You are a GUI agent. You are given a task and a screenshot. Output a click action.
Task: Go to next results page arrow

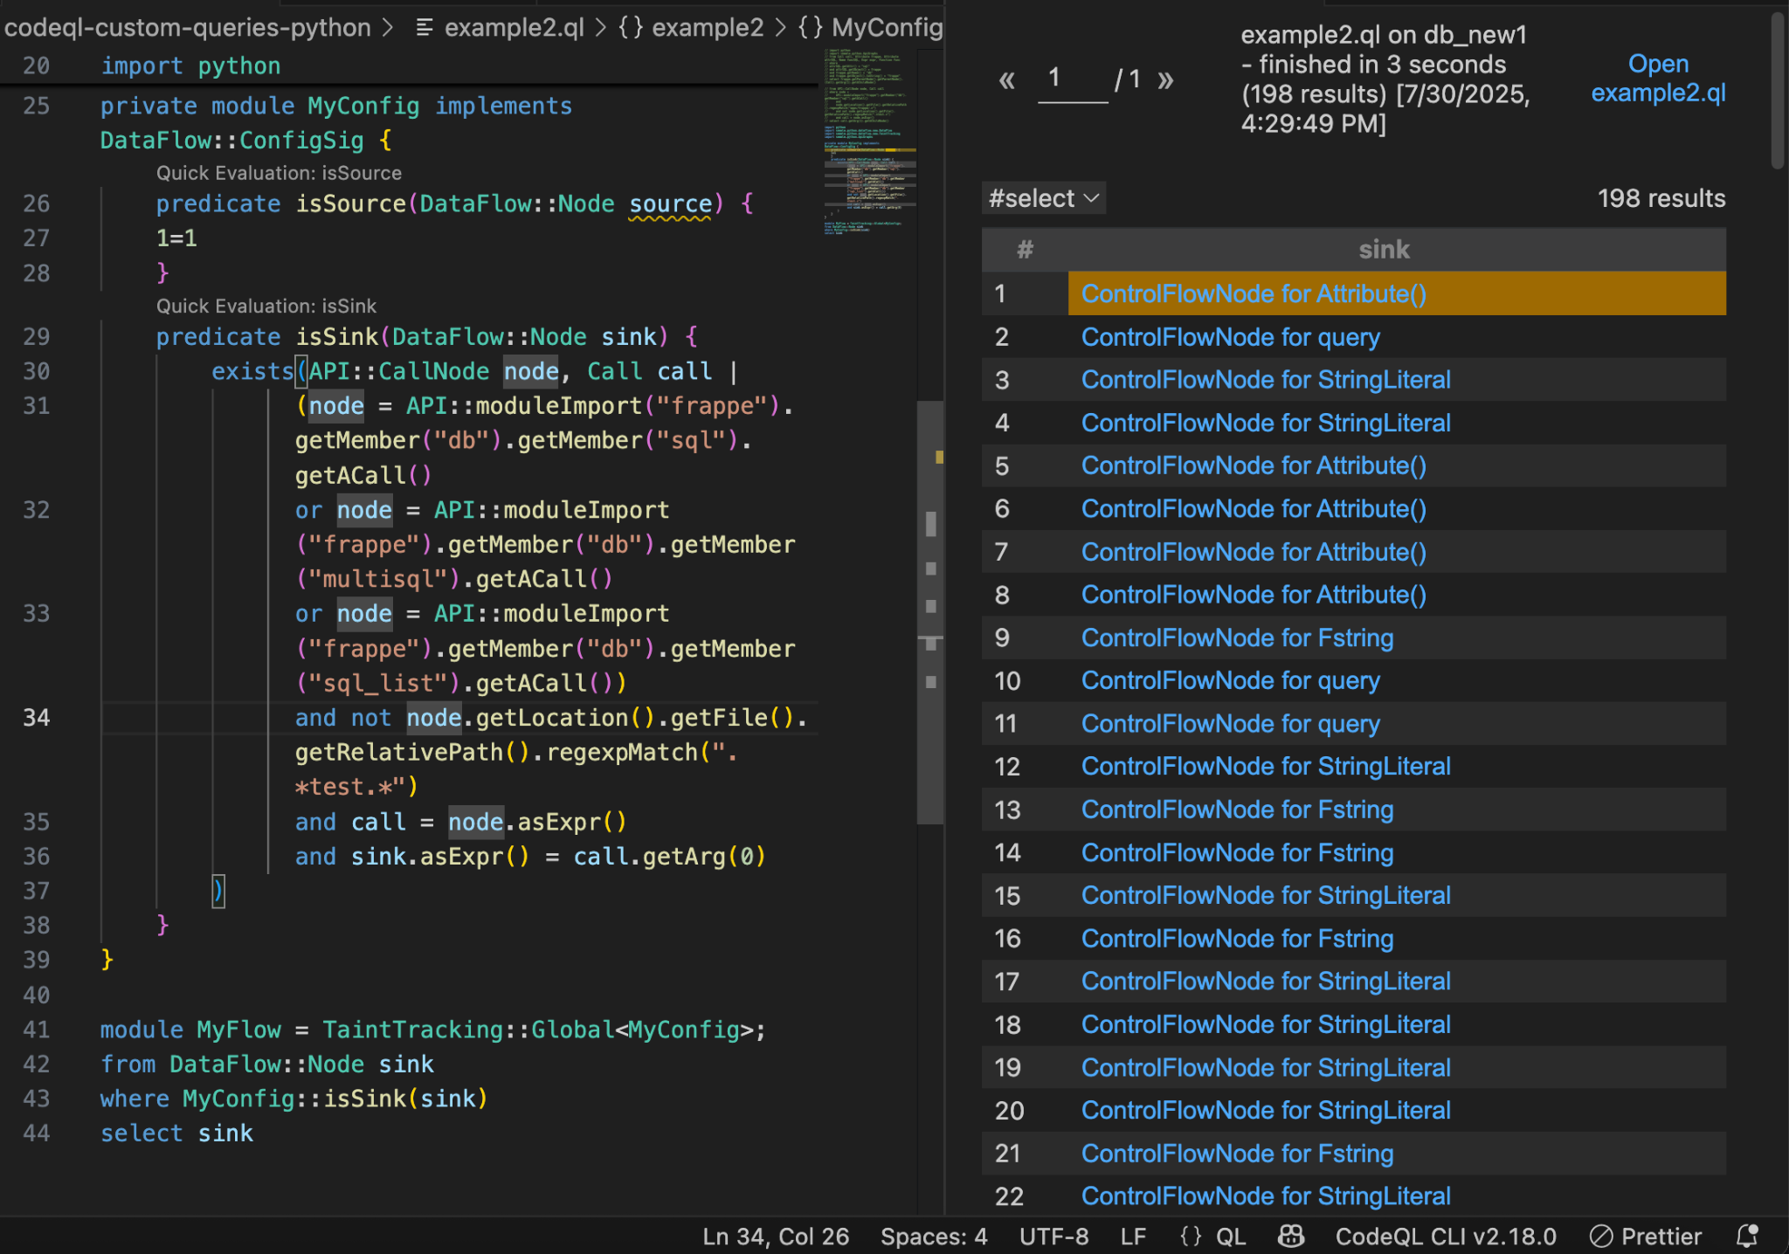[1165, 80]
